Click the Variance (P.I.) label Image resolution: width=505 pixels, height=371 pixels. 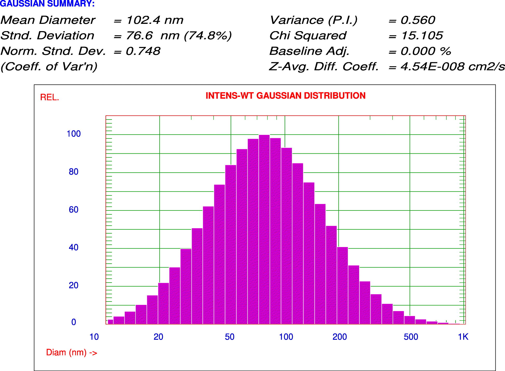(x=314, y=20)
